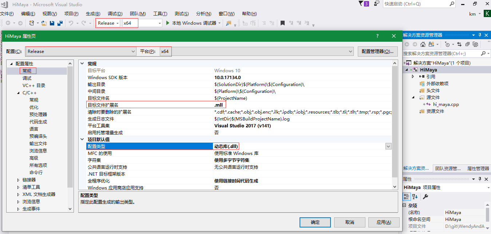Open the dialog 平台 x64 combo box
Viewport: 491px width, 234px height.
[257, 51]
